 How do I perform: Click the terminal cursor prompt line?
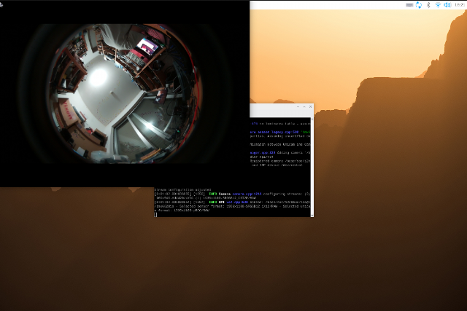click(155, 214)
